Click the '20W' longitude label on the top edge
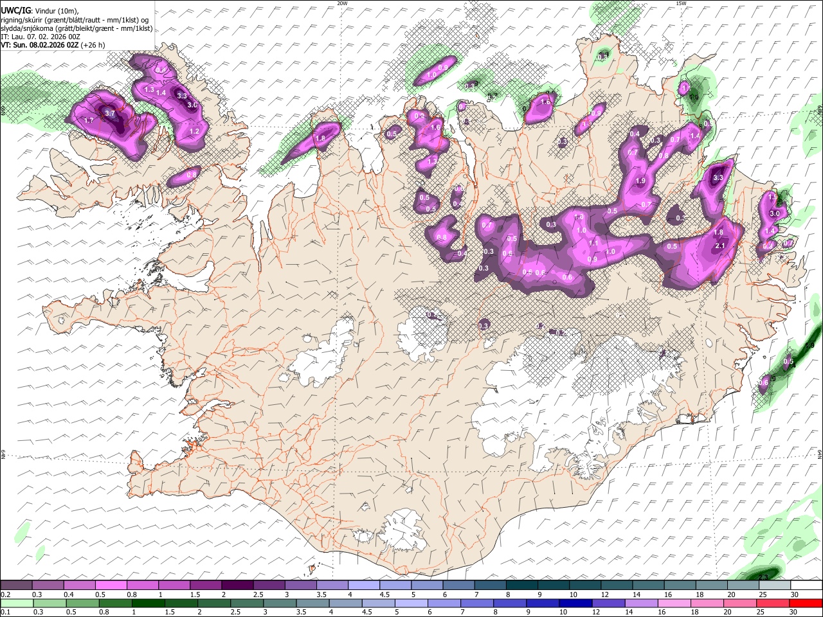The width and height of the screenshot is (823, 617). point(342,3)
